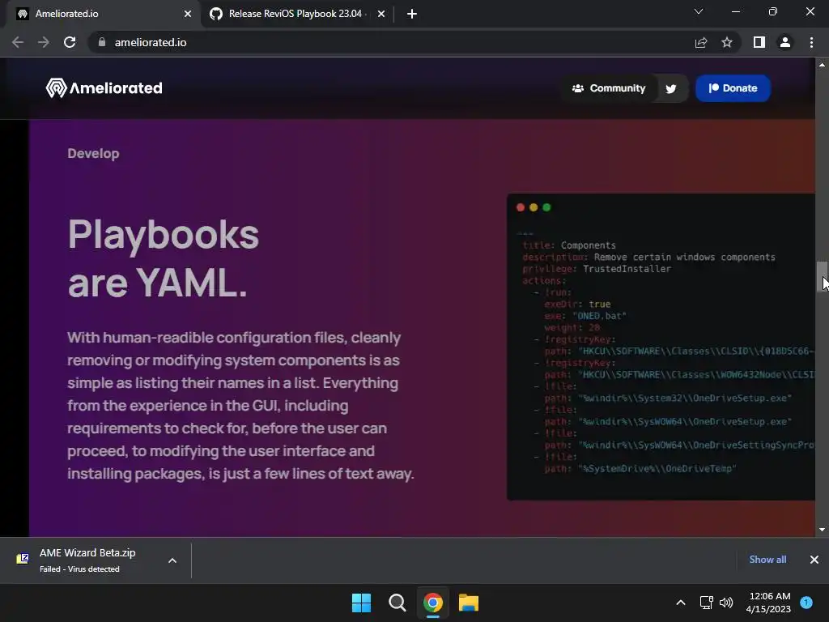829x622 pixels.
Task: Show hidden system tray icons
Action: [681, 603]
